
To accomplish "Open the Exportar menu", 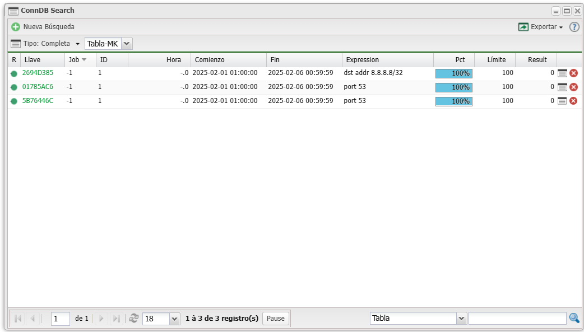I will (x=541, y=27).
